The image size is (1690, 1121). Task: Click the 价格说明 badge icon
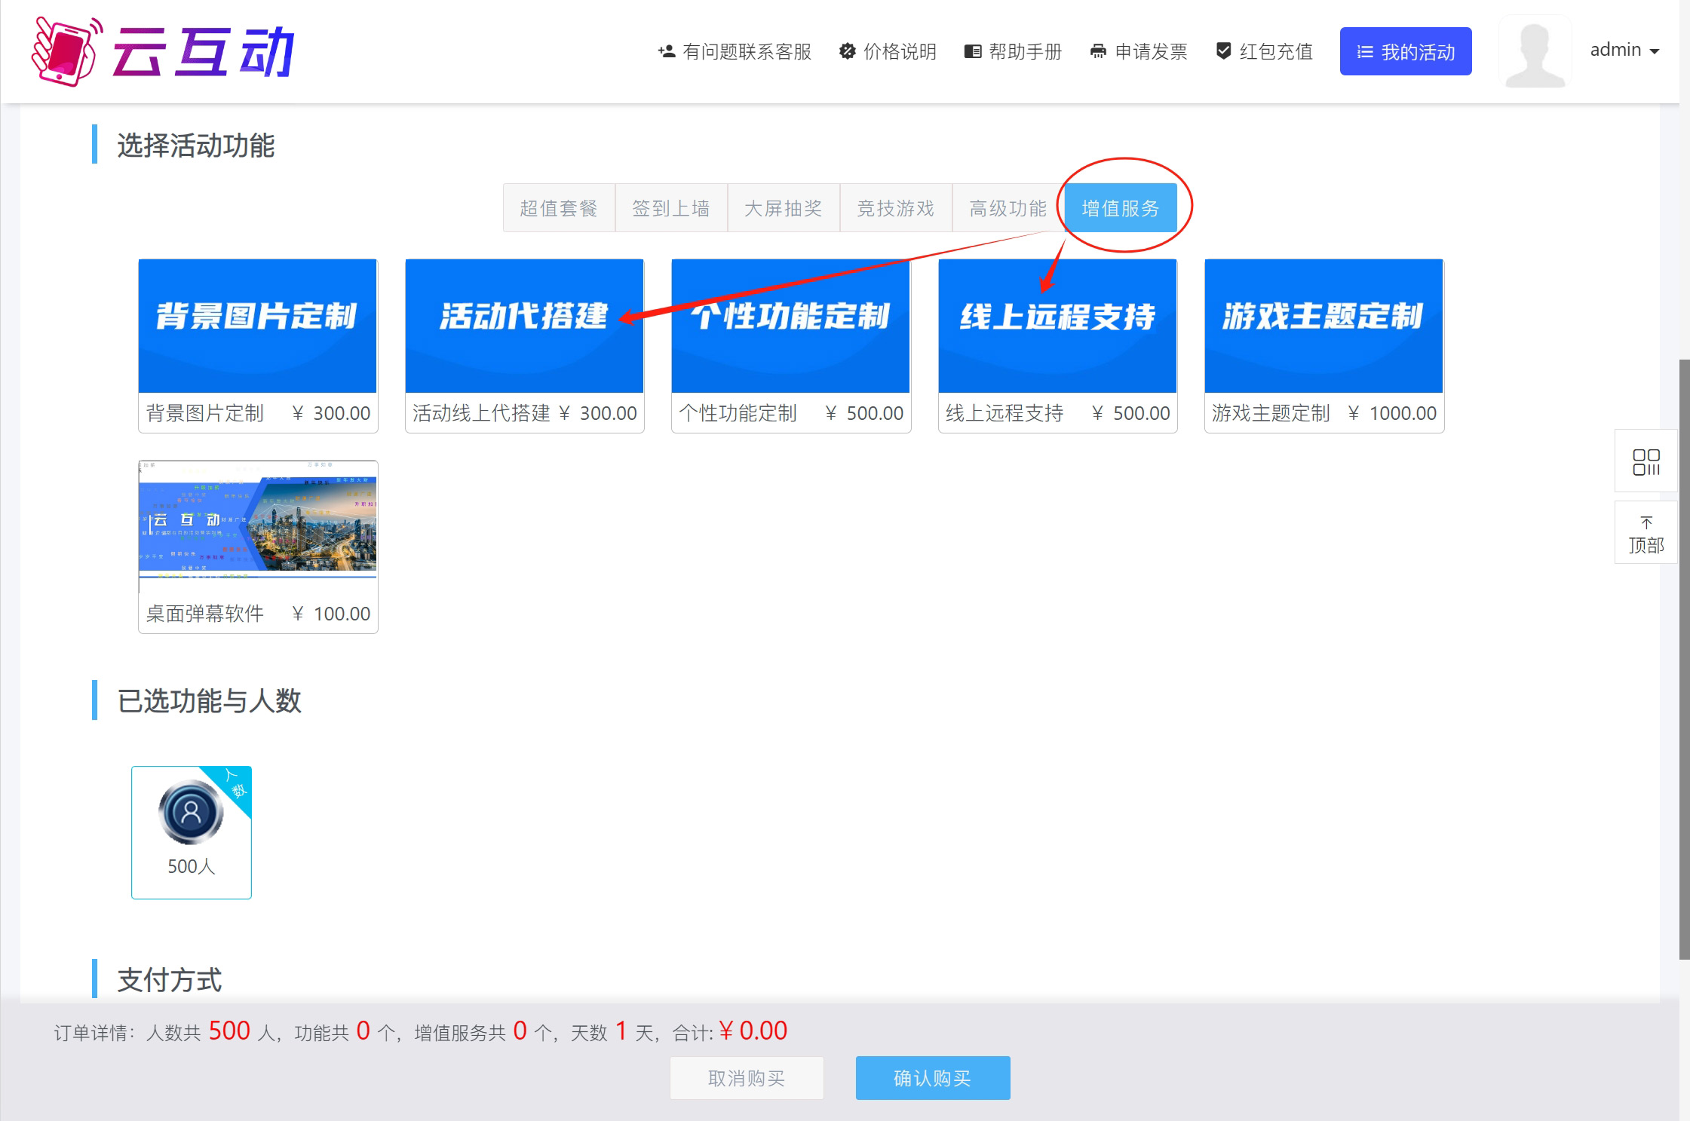pos(848,51)
